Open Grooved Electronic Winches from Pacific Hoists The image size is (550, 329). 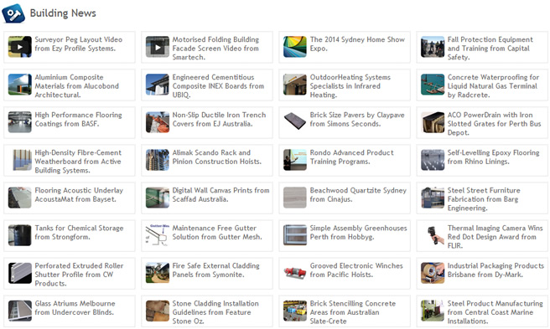(x=356, y=270)
